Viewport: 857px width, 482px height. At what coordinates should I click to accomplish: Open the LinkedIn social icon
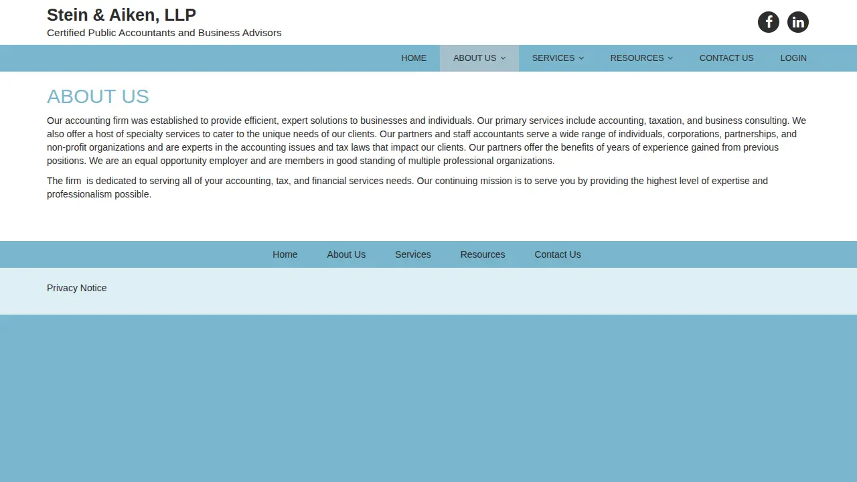pos(798,22)
